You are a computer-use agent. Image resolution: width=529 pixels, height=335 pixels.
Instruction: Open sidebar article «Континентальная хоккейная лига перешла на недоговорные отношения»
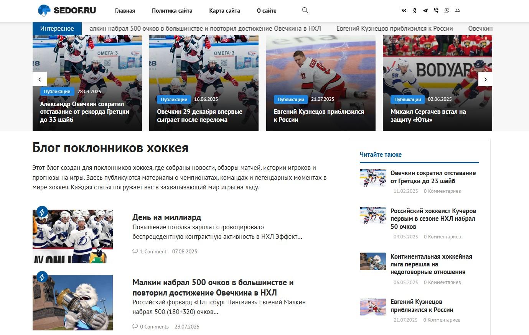click(431, 264)
